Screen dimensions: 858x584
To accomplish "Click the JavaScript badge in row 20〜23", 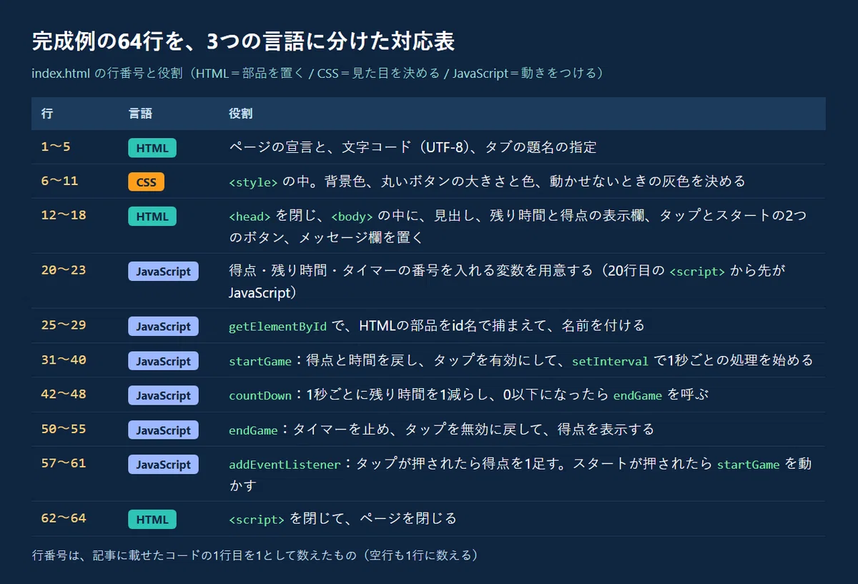I will click(164, 271).
